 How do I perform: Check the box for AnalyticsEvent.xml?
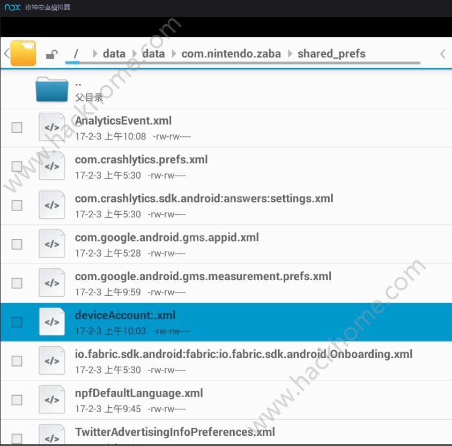click(x=17, y=128)
